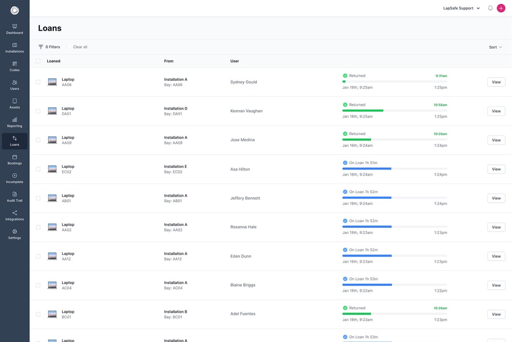The width and height of the screenshot is (512, 342).
Task: Switch to the Loans sidebar section
Action: tap(14, 141)
